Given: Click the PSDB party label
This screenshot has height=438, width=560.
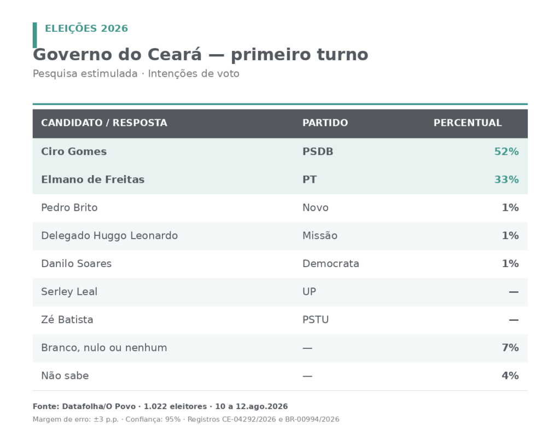Looking at the screenshot, I should (318, 152).
